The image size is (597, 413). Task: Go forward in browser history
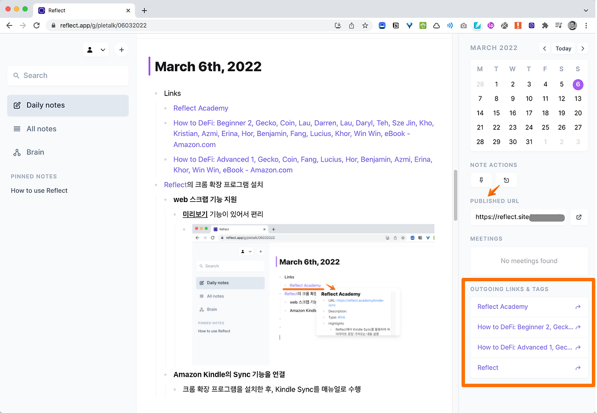tap(23, 26)
